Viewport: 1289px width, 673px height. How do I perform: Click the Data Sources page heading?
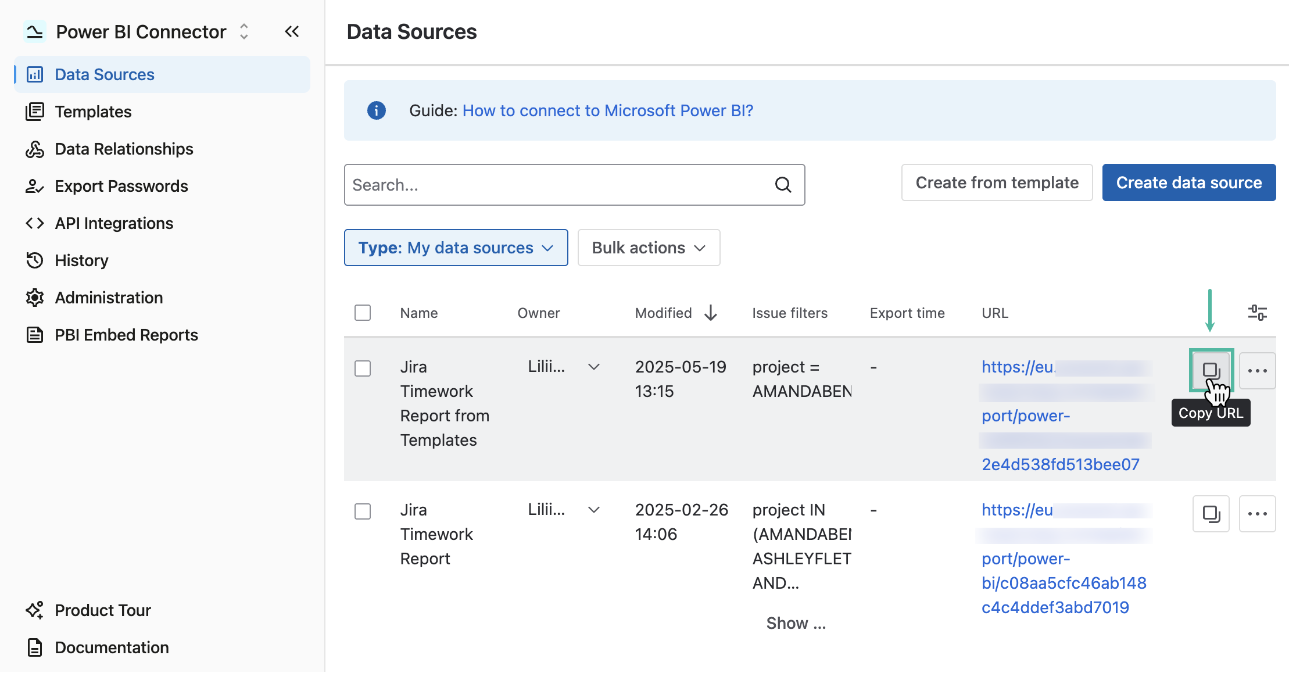click(x=411, y=31)
